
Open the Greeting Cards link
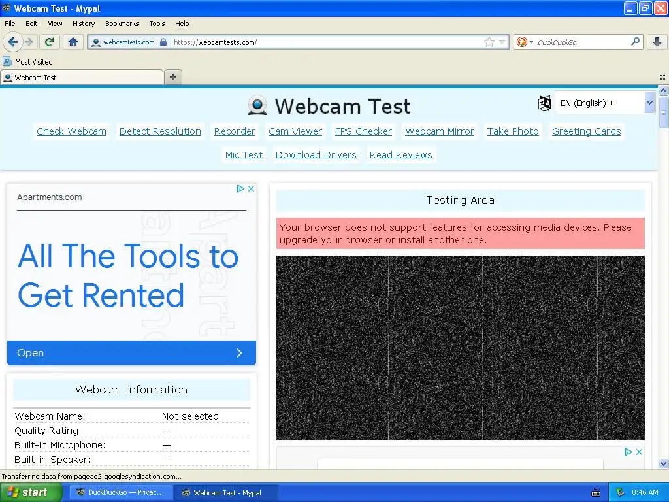click(587, 131)
